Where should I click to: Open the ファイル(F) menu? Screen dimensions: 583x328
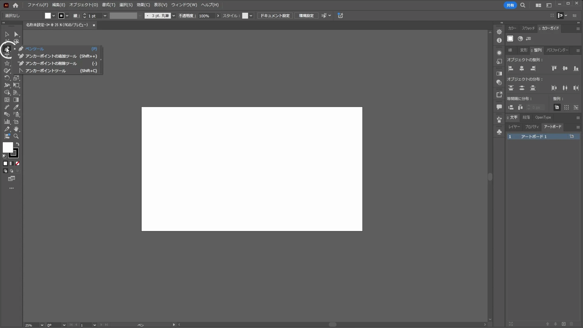[38, 5]
